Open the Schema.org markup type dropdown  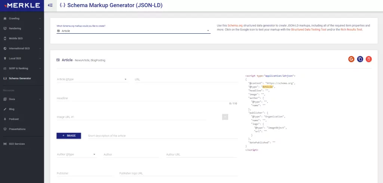(x=133, y=31)
